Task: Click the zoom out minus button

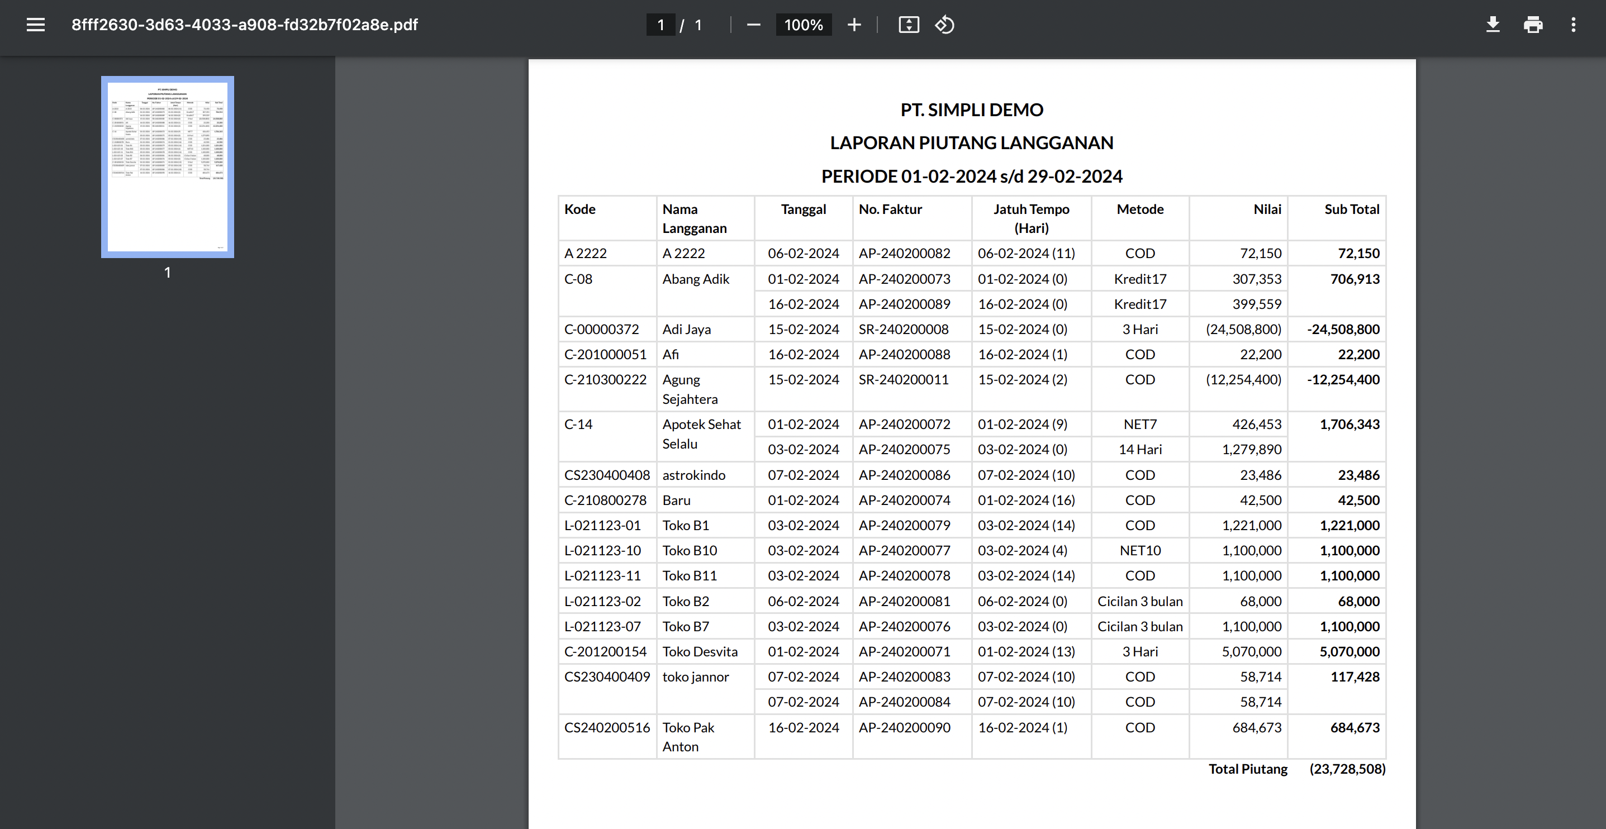Action: 753,25
